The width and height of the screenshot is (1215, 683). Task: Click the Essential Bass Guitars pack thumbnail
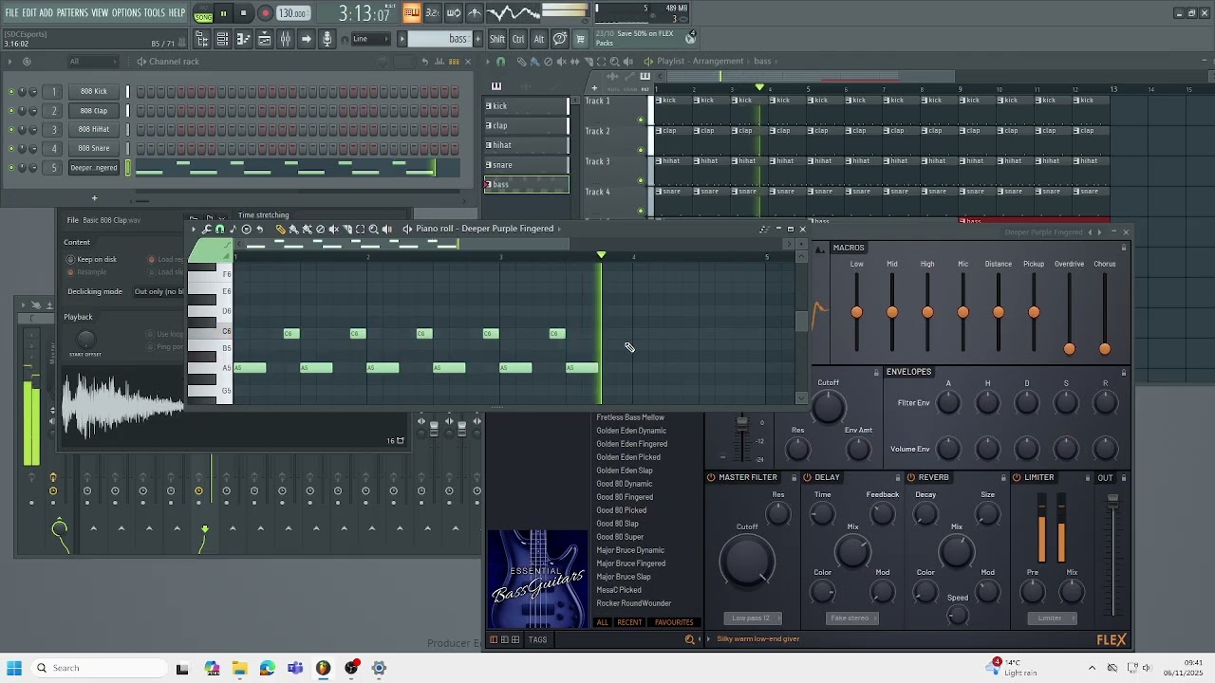click(x=537, y=579)
